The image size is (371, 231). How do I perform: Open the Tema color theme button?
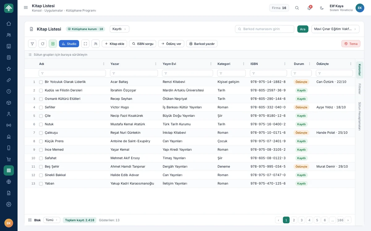click(x=351, y=44)
